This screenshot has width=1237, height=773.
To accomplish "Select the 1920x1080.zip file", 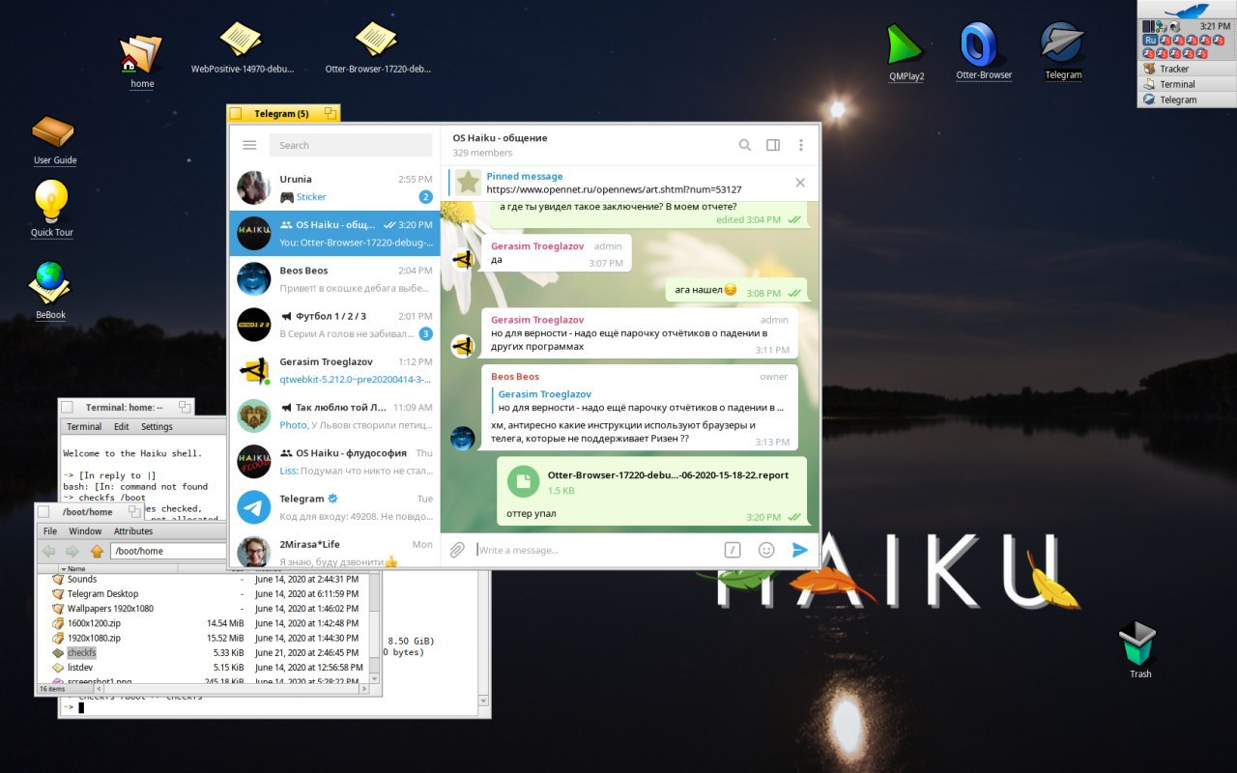I will pyautogui.click(x=93, y=638).
